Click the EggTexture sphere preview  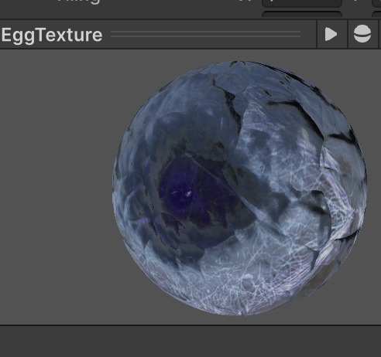click(x=239, y=188)
